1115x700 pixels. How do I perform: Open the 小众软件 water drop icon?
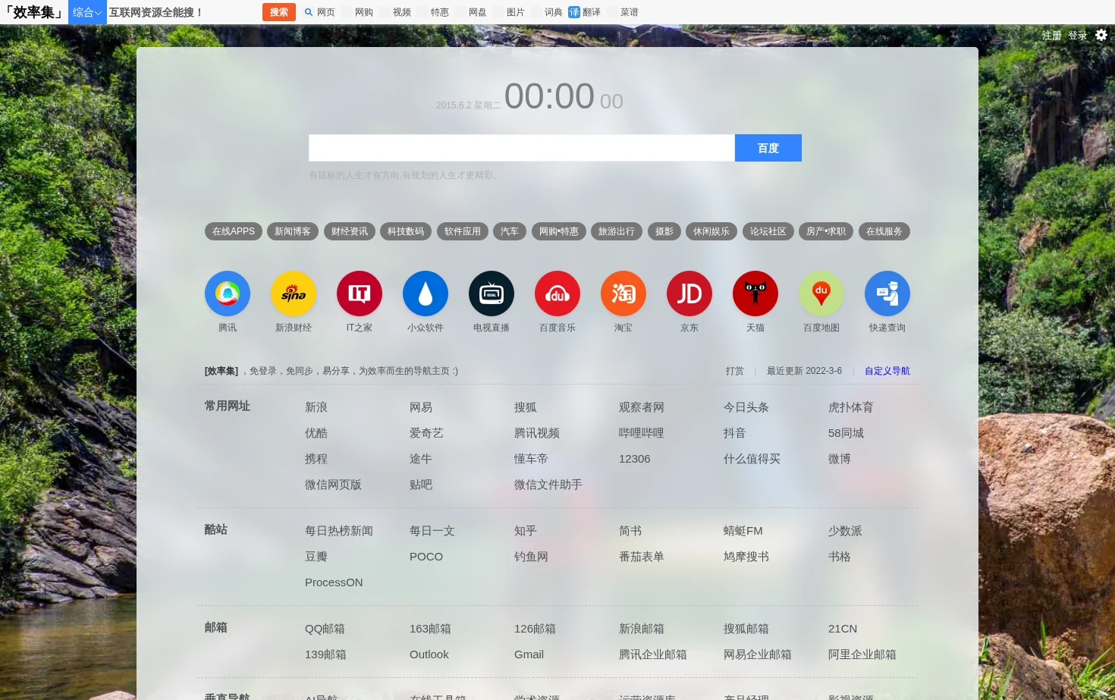[x=426, y=293]
